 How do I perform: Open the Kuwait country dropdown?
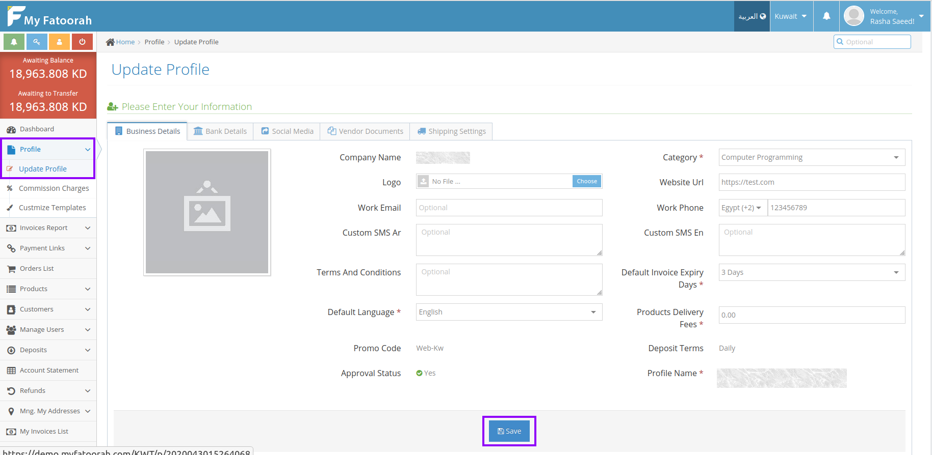click(x=791, y=16)
